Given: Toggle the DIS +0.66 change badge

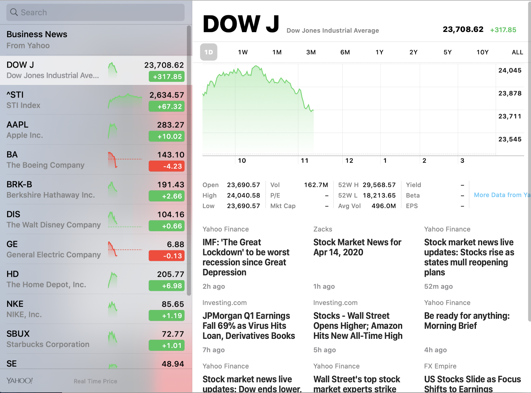Looking at the screenshot, I should (x=167, y=226).
